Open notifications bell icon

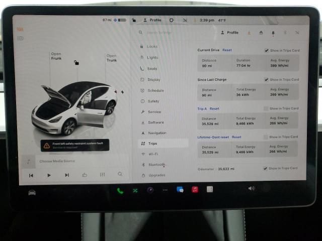coord(273,33)
